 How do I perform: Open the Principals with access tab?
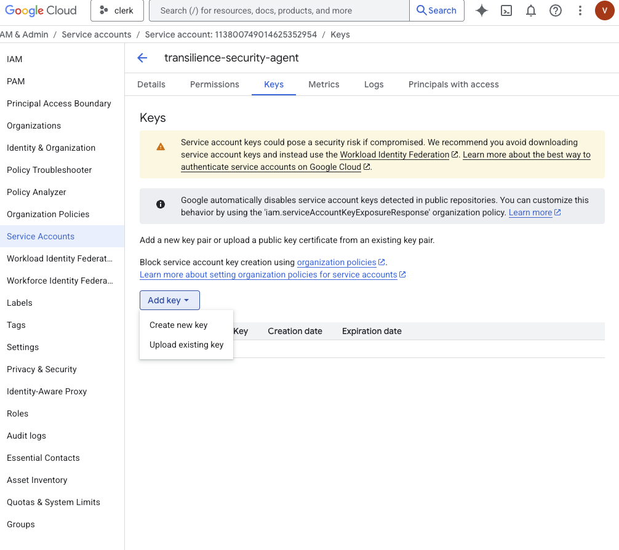(x=453, y=84)
